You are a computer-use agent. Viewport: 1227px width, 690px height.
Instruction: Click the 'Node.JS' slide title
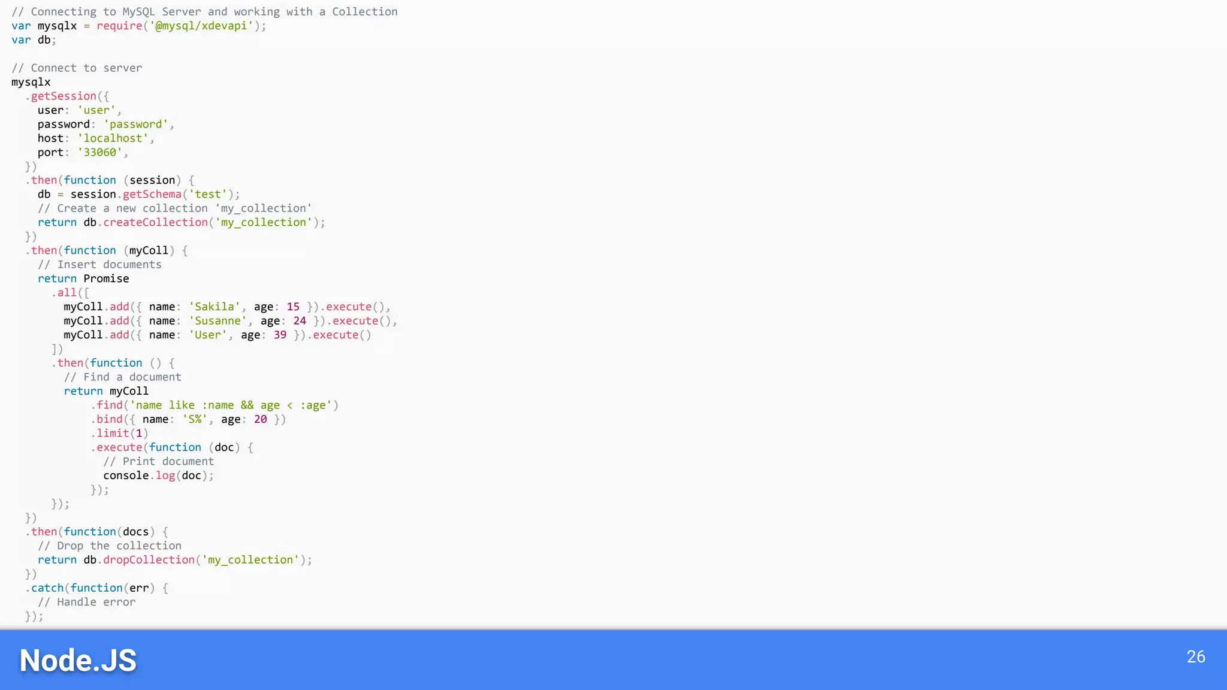[78, 660]
